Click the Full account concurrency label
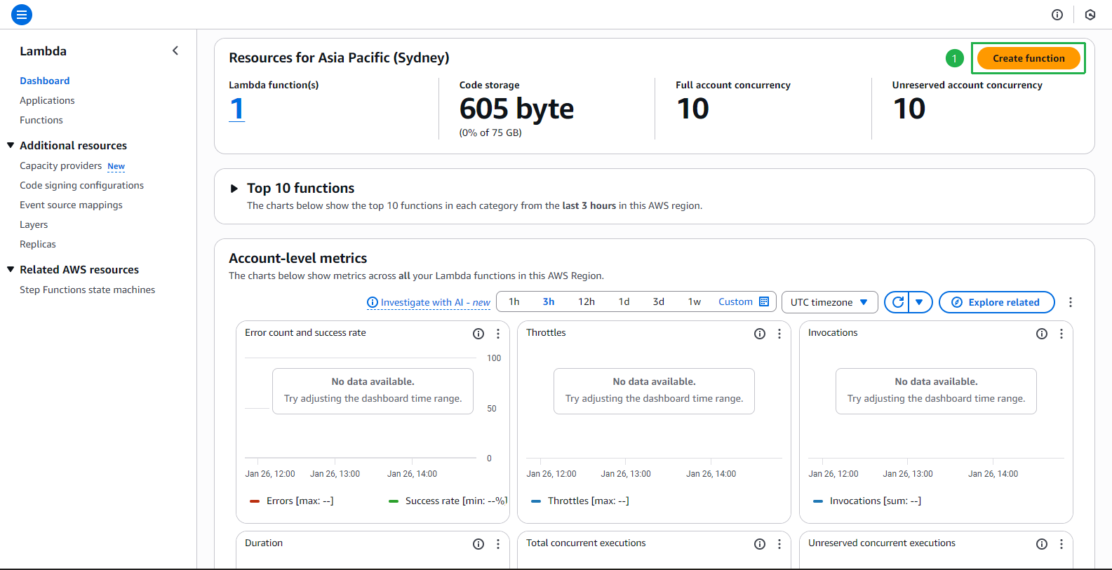 pos(733,85)
